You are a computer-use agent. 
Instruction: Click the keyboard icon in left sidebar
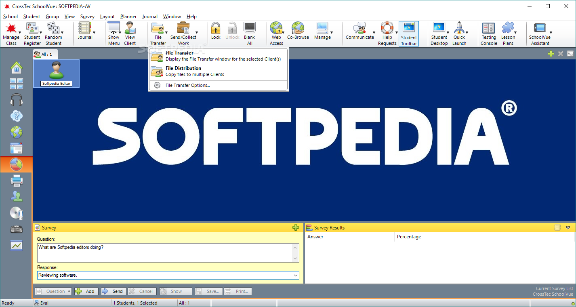[x=17, y=229]
